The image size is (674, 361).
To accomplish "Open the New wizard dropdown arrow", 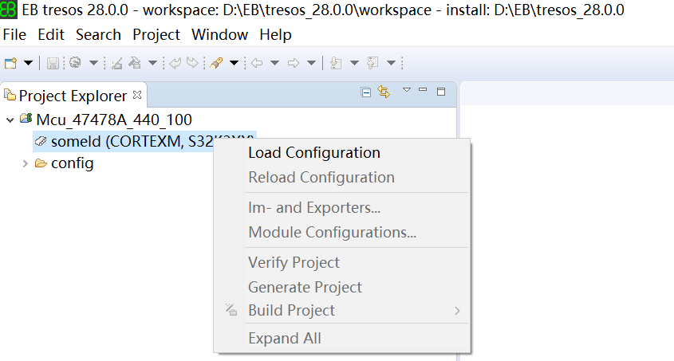I will 29,64.
